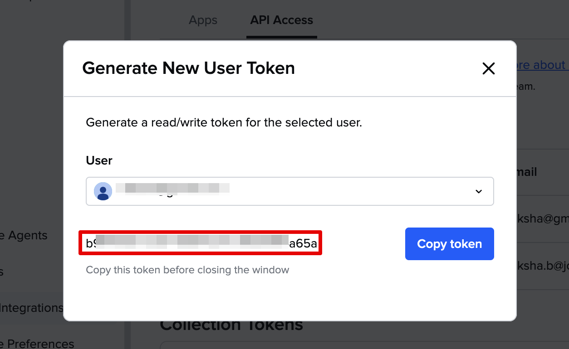Screen dimensions: 569x349
Task: Click the generated token text field
Action: 201,243
